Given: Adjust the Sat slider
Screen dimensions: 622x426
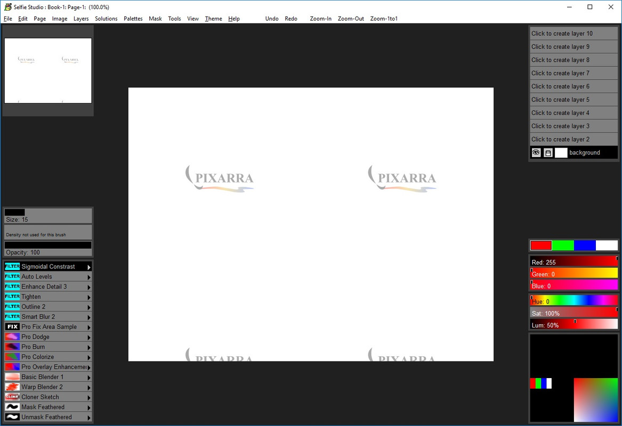Looking at the screenshot, I should (573, 312).
